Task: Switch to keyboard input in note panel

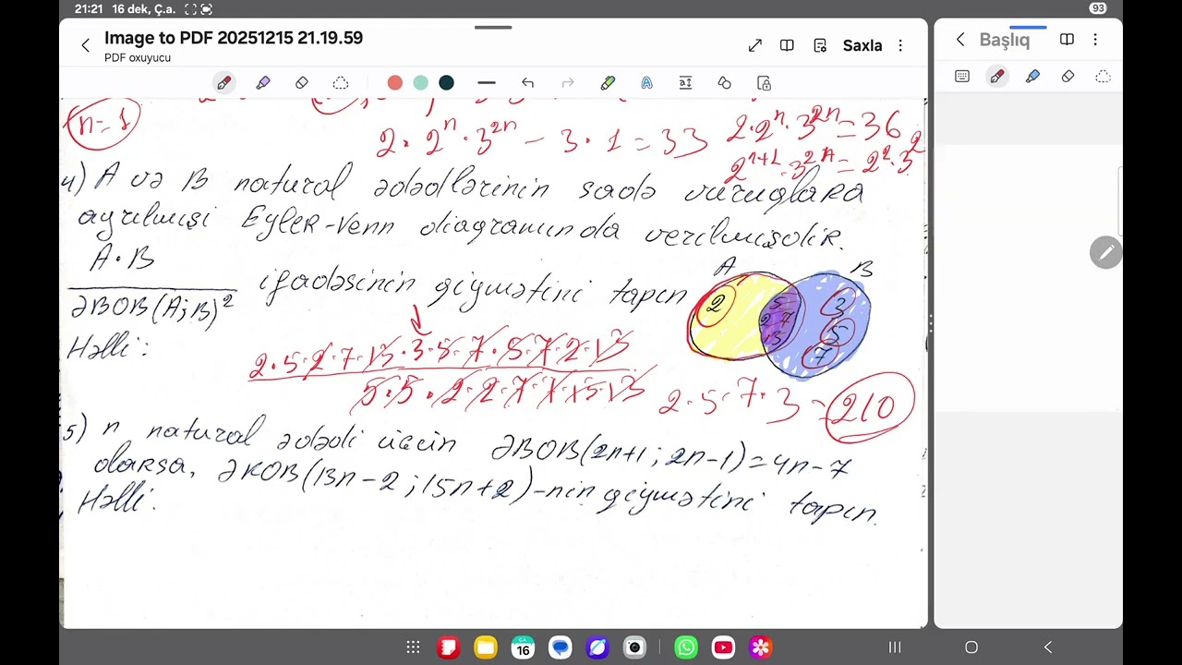Action: point(962,77)
